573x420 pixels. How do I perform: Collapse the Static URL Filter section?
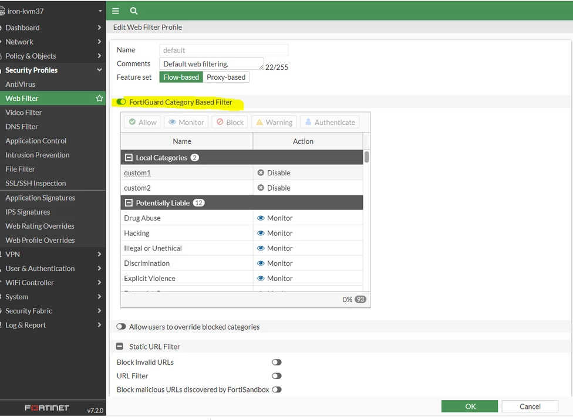coord(120,346)
